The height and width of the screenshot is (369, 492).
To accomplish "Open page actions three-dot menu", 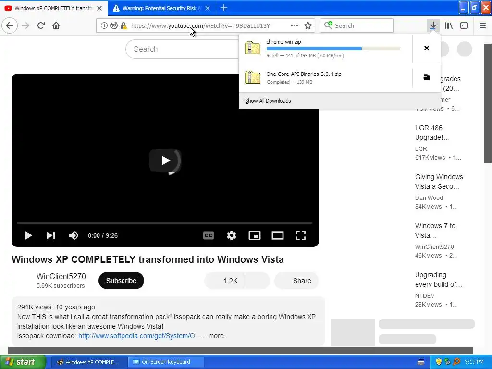I will (295, 26).
